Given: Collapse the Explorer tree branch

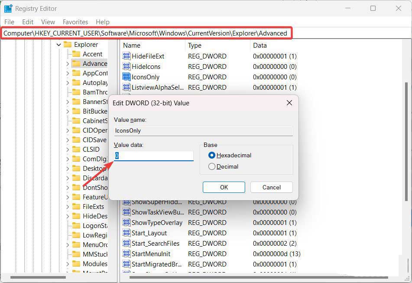Looking at the screenshot, I should (x=58, y=44).
